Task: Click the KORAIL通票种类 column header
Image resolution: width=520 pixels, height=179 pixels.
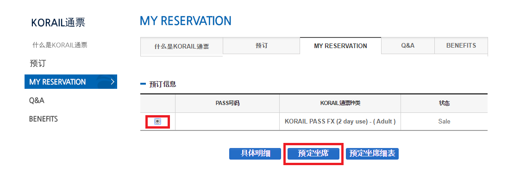Action: coord(340,104)
